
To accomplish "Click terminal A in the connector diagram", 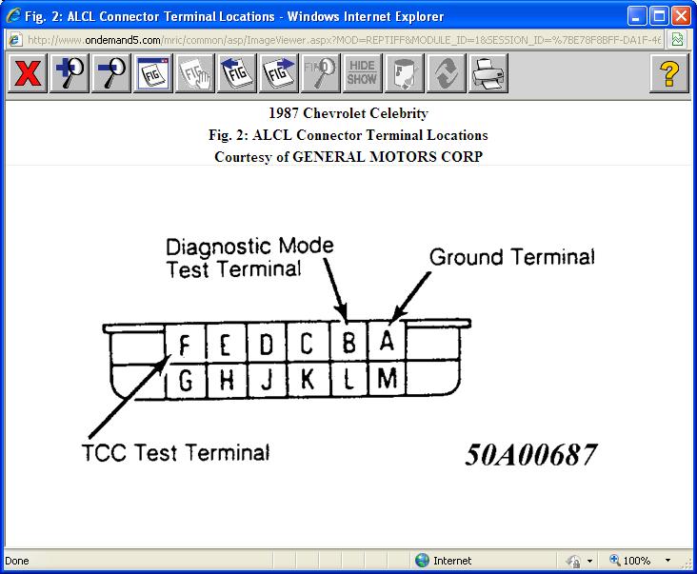I will [387, 341].
